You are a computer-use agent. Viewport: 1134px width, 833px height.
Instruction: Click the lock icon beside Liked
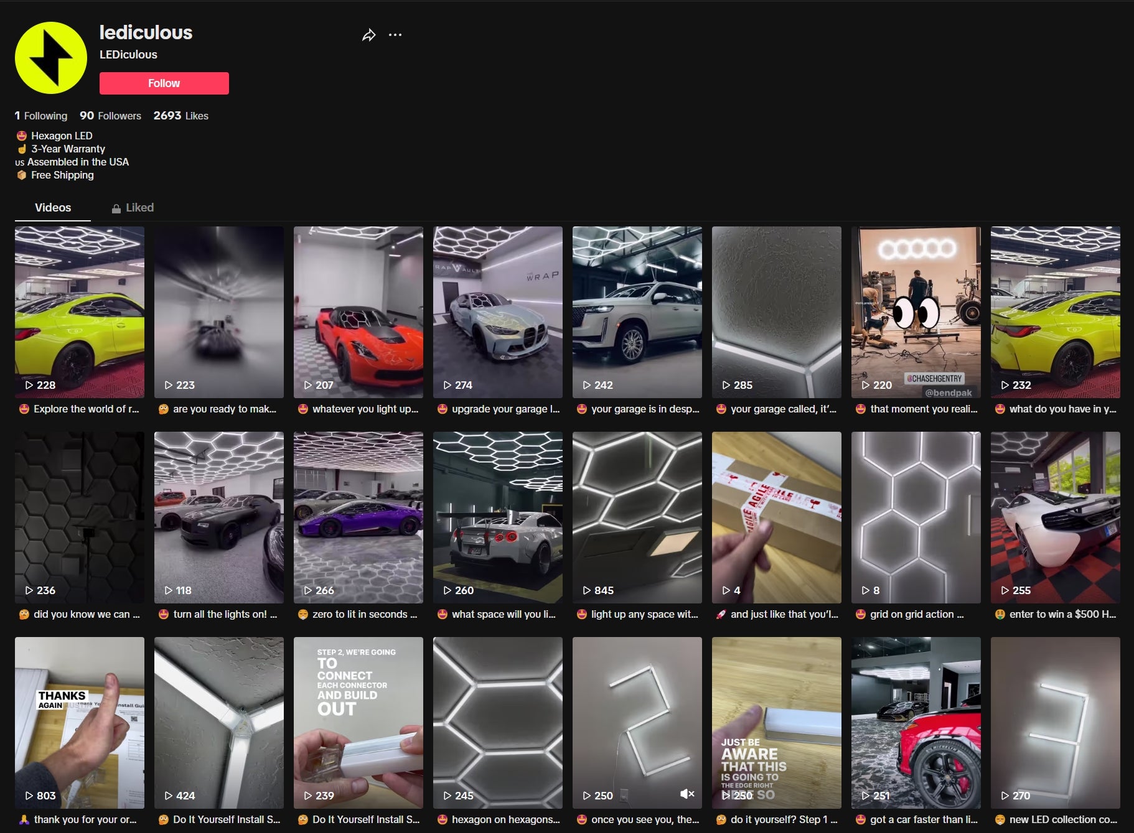pyautogui.click(x=116, y=208)
